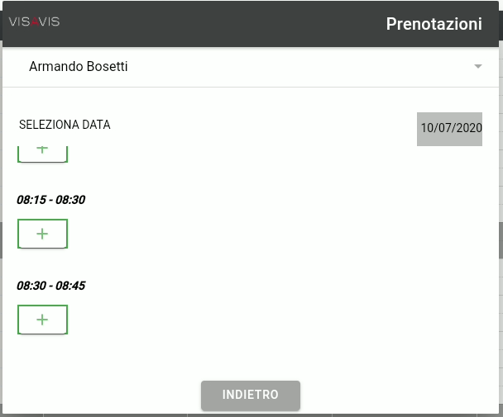
Task: Add booking for 08:30 - 08:45 slot
Action: [43, 320]
